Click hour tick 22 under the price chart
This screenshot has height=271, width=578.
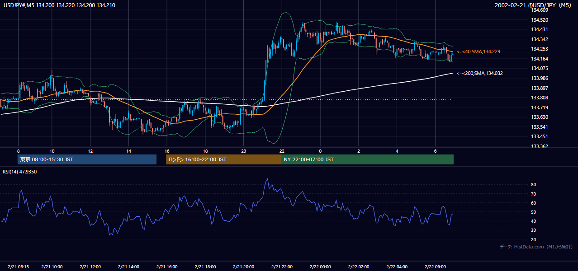(x=282, y=151)
